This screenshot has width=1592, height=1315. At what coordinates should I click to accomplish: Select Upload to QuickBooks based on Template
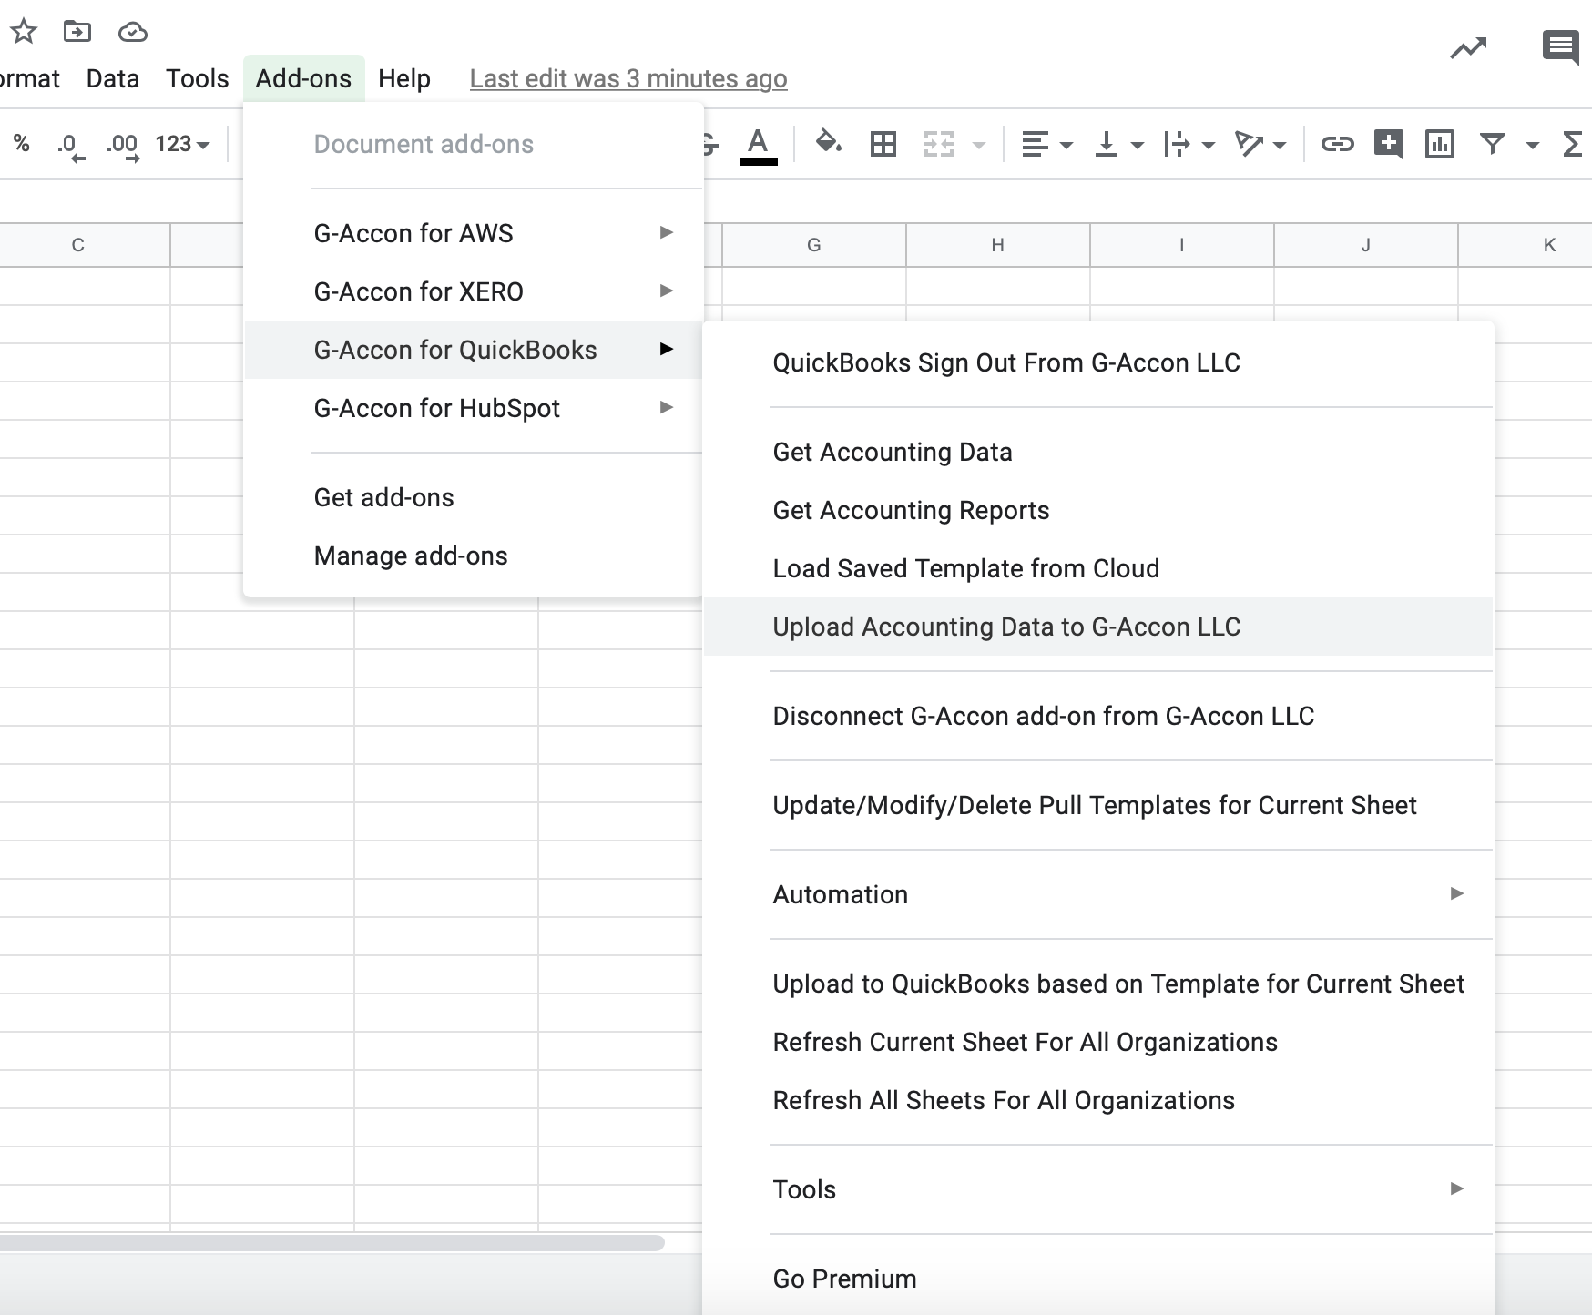(1098, 984)
